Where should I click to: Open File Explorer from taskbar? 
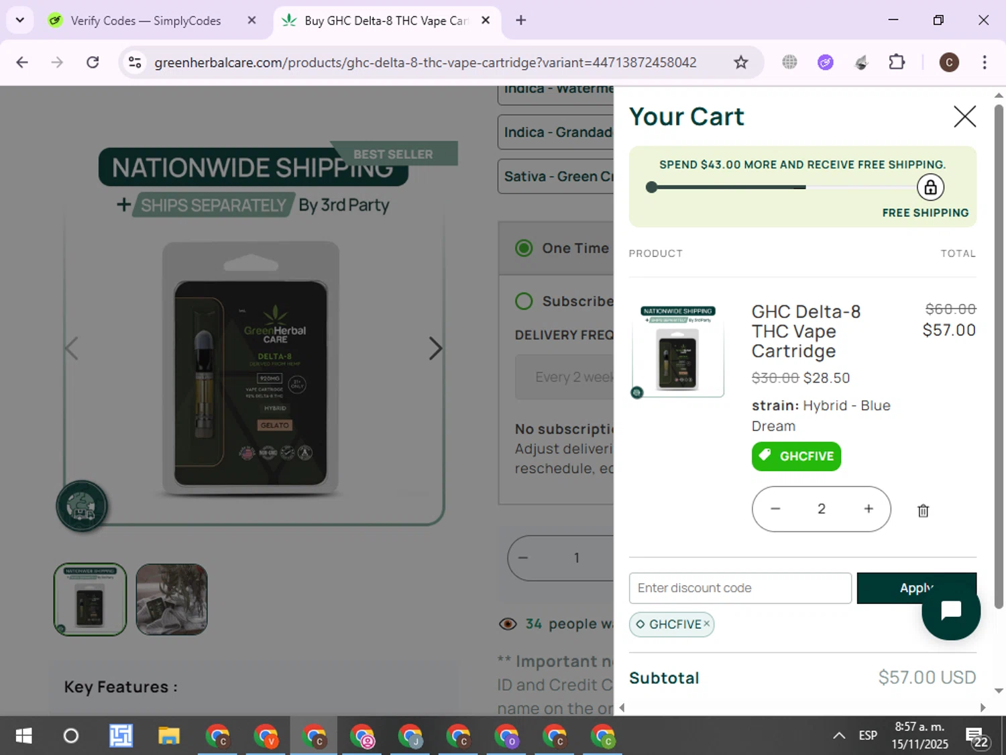click(169, 736)
